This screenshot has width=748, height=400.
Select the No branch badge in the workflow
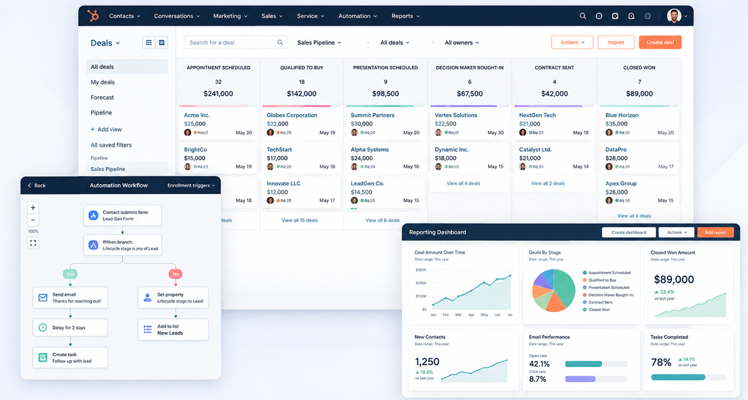click(176, 274)
